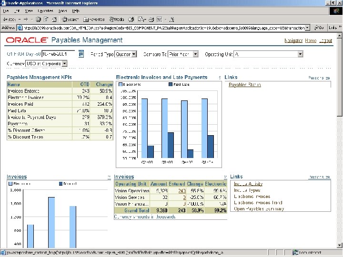The width and height of the screenshot is (343, 257).
Task: Open the Tools menu
Action: (x=62, y=10)
